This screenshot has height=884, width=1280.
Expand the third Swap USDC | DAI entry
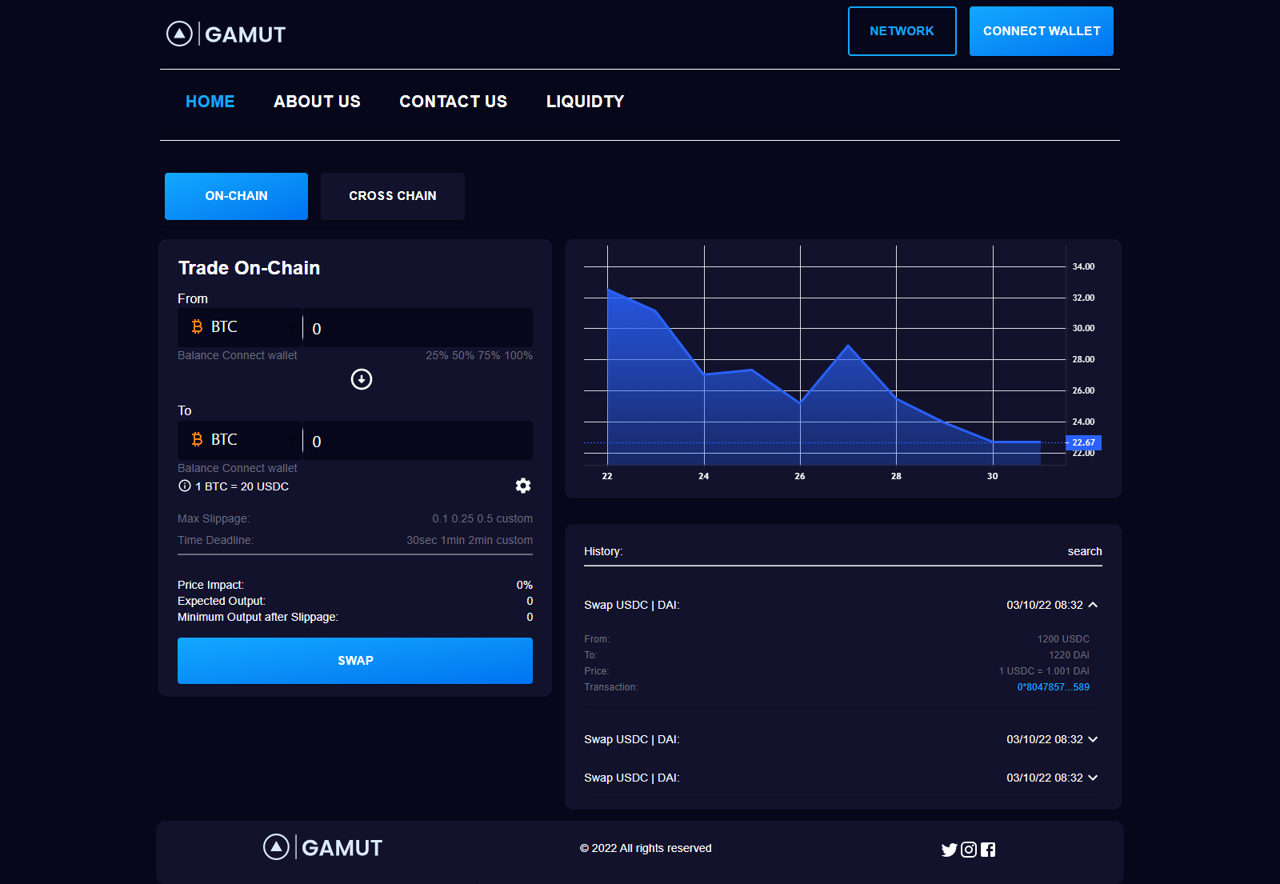1093,778
